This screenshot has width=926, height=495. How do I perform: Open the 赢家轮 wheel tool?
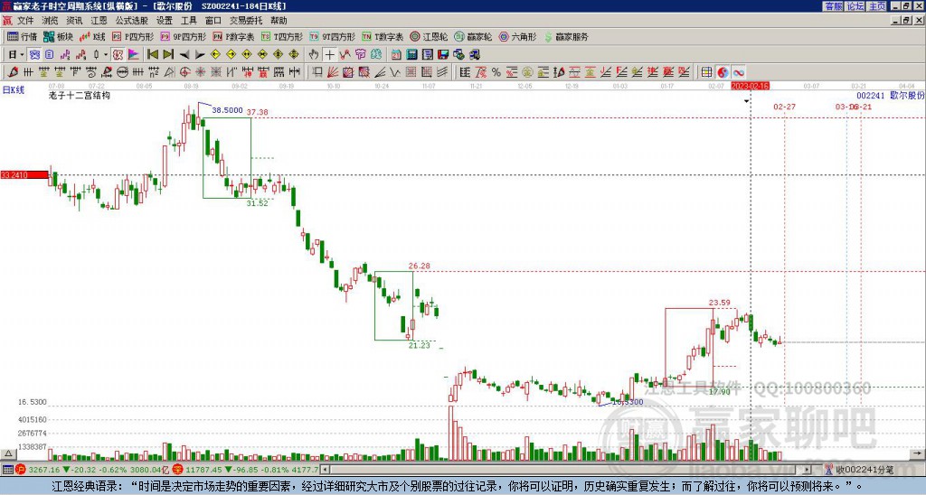[x=473, y=36]
